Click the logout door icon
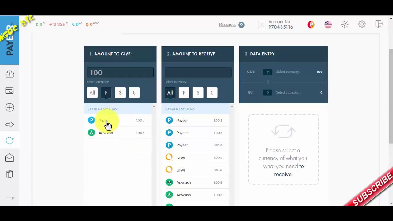393x221 pixels. coord(379,24)
